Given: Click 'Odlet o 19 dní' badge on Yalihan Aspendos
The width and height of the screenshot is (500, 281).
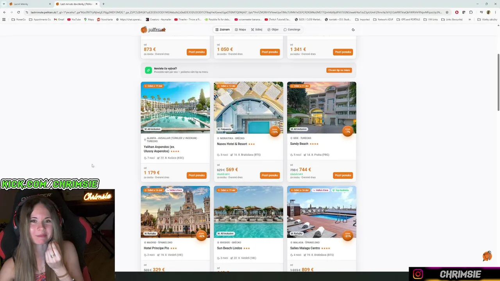Looking at the screenshot, I should point(154,86).
